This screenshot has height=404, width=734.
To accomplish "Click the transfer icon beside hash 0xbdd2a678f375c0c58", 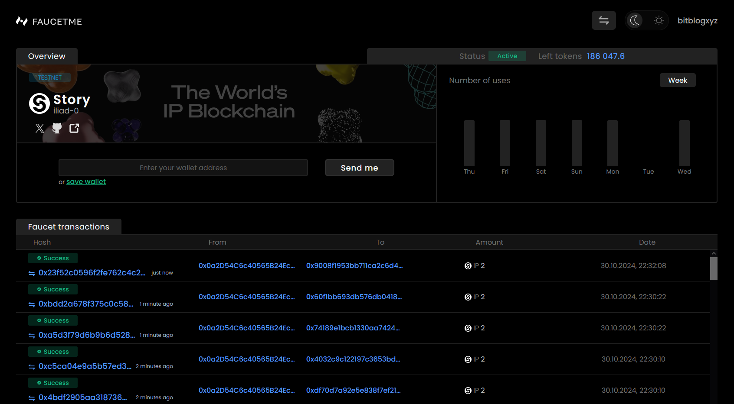I will point(32,304).
